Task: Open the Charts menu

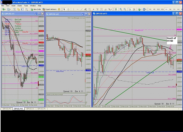Action: pos(20,6)
